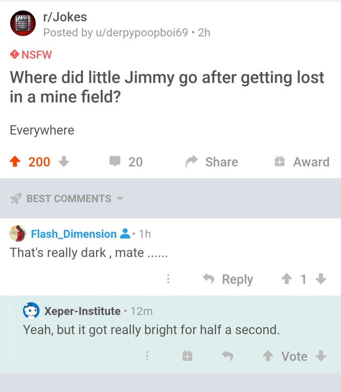
Task: Downvote Xeper-Institute's comment
Action: [321, 356]
